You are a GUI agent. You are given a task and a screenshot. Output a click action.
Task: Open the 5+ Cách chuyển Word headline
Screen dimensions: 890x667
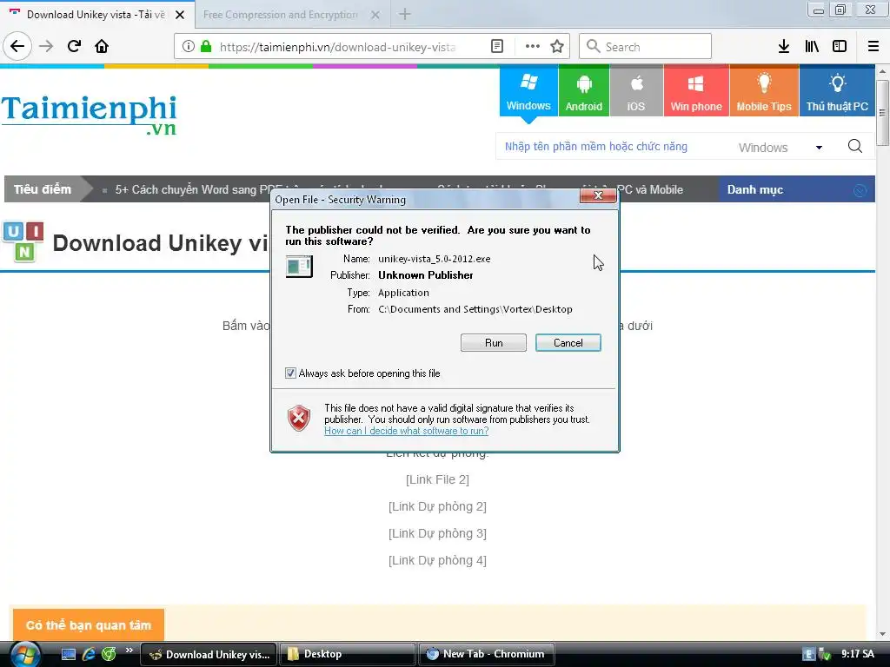tap(192, 189)
